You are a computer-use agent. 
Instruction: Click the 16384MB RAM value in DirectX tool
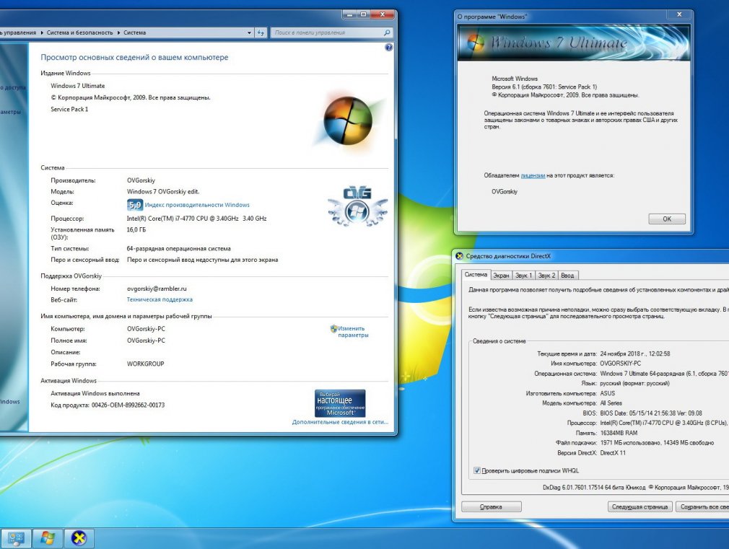click(x=619, y=433)
